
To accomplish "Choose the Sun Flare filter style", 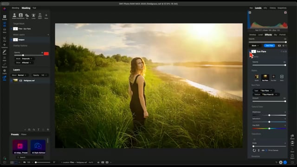I will (x=265, y=77).
